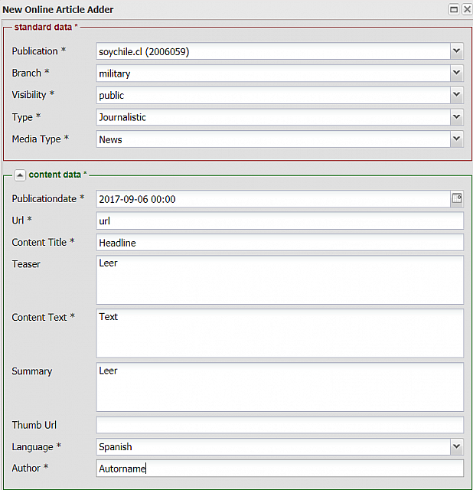Expand the Type dropdown showing Journalistic

(x=457, y=117)
